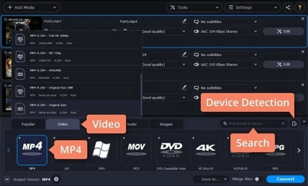Image resolution: width=308 pixels, height=186 pixels.
Task: Select MP4 H.264 - 640x480 preset
Action: (x=76, y=74)
